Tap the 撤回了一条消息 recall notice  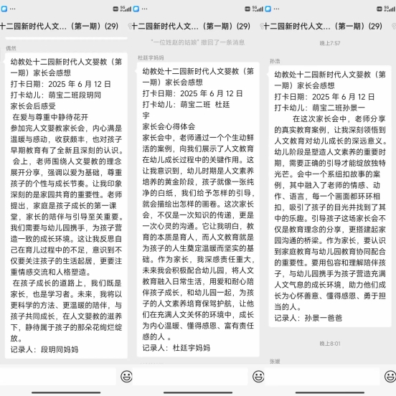(198, 42)
